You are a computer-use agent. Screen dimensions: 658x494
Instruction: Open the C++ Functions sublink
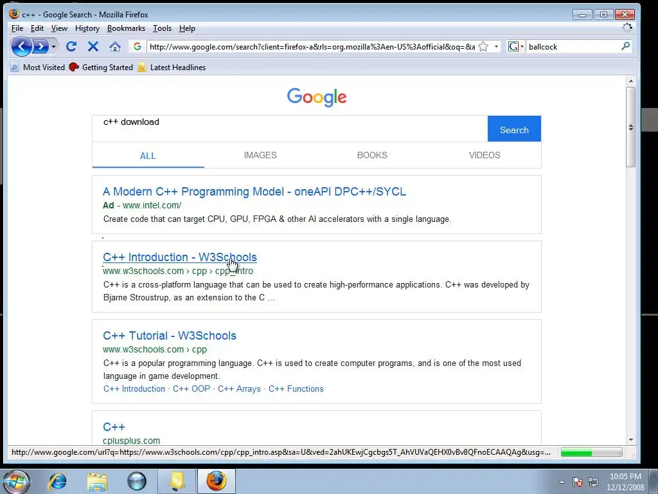[x=296, y=389]
